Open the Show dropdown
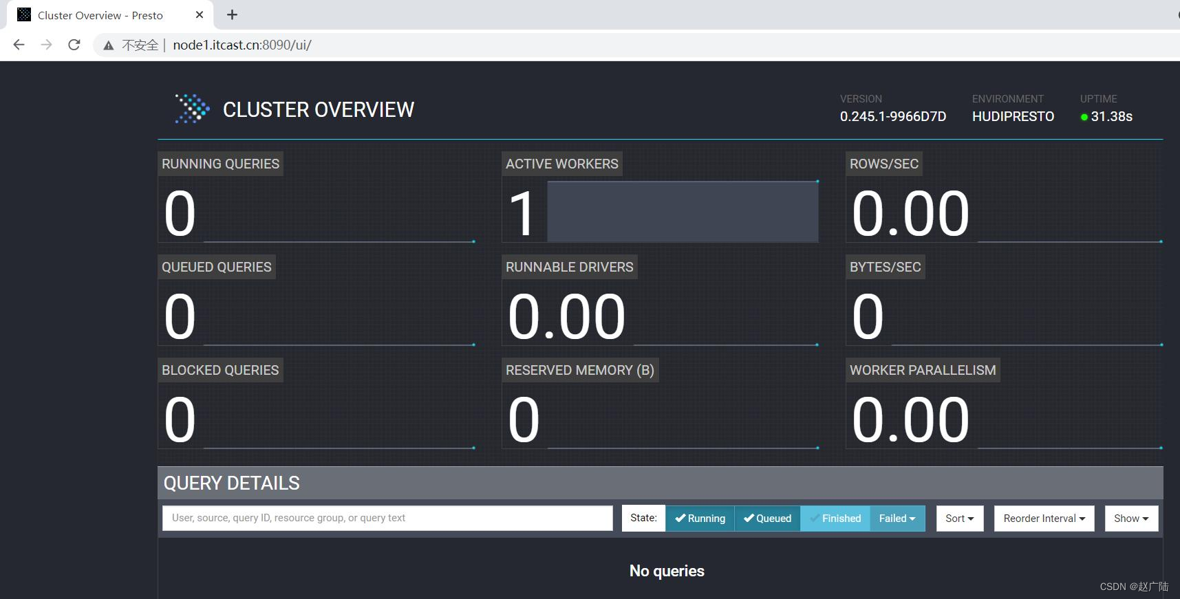Image resolution: width=1180 pixels, height=599 pixels. tap(1131, 519)
